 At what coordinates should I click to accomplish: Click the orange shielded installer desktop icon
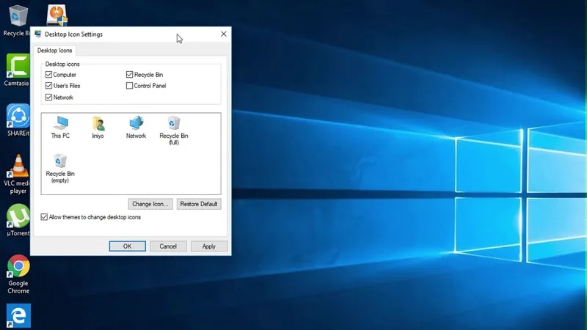click(57, 15)
